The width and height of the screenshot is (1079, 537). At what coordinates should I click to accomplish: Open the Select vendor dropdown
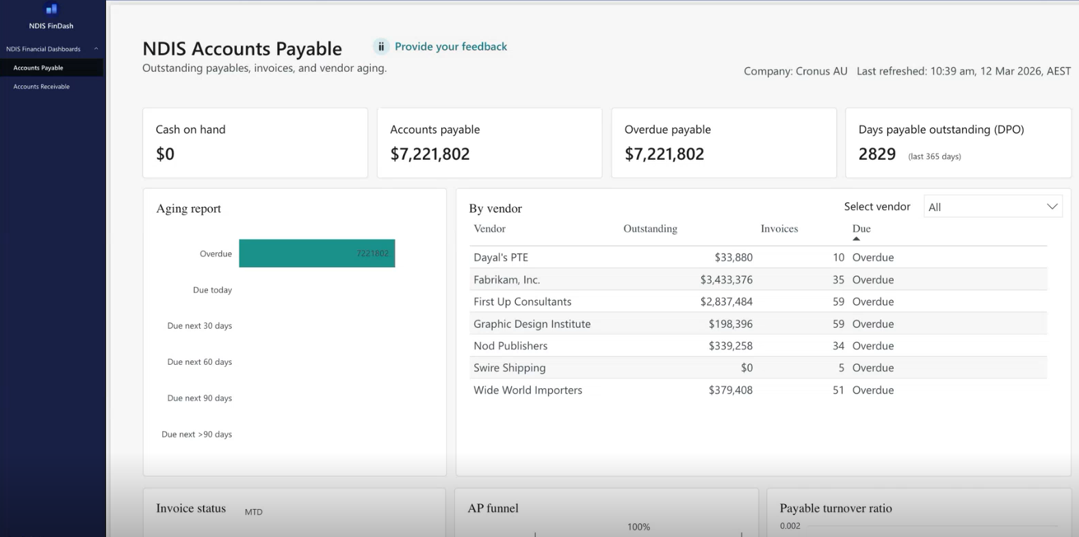tap(992, 207)
